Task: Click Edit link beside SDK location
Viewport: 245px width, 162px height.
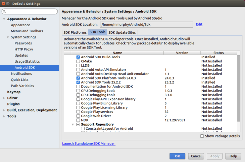Action: [x=199, y=25]
